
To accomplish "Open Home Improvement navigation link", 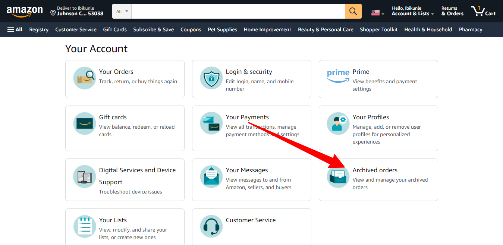I will point(268,29).
